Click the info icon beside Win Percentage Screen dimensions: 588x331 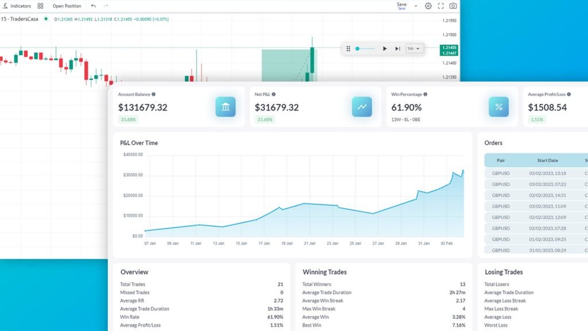(425, 94)
